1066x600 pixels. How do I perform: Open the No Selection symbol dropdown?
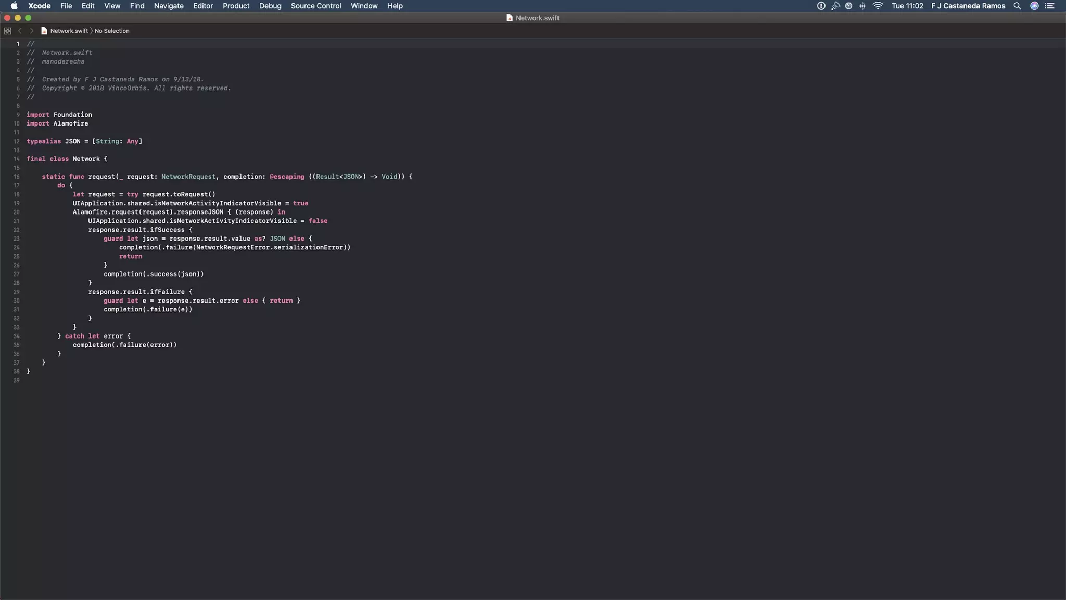click(112, 31)
